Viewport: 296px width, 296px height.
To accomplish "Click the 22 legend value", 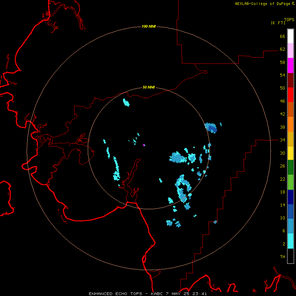I will [x=283, y=179].
